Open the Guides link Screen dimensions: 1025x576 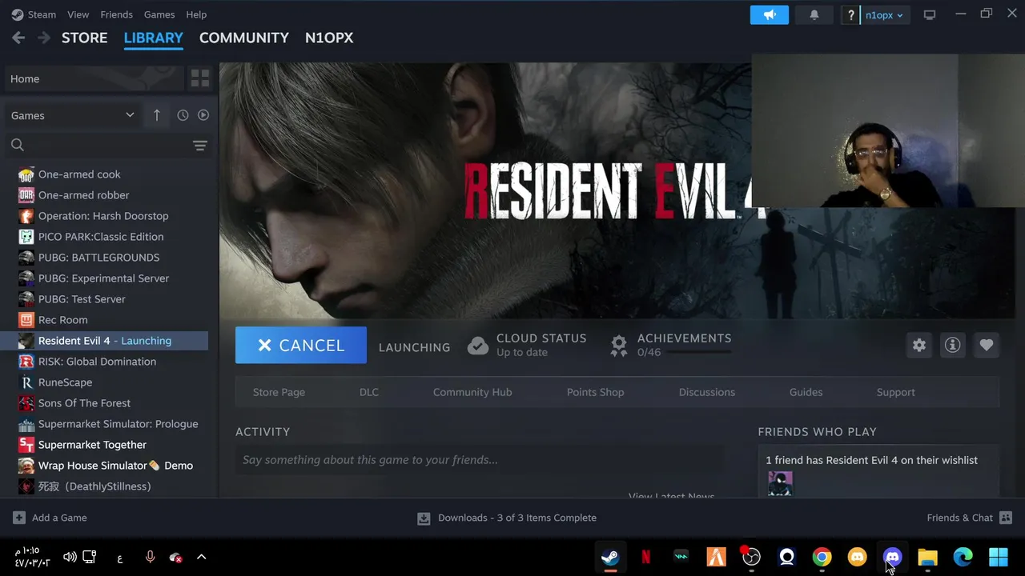[806, 392]
